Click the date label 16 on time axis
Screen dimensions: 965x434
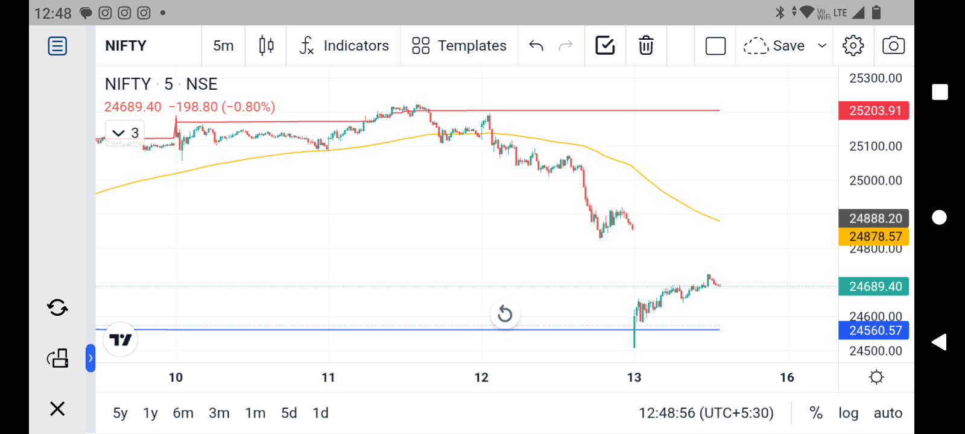pyautogui.click(x=787, y=377)
